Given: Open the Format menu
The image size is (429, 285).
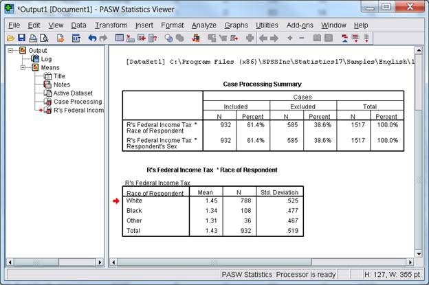Looking at the screenshot, I should [x=173, y=25].
